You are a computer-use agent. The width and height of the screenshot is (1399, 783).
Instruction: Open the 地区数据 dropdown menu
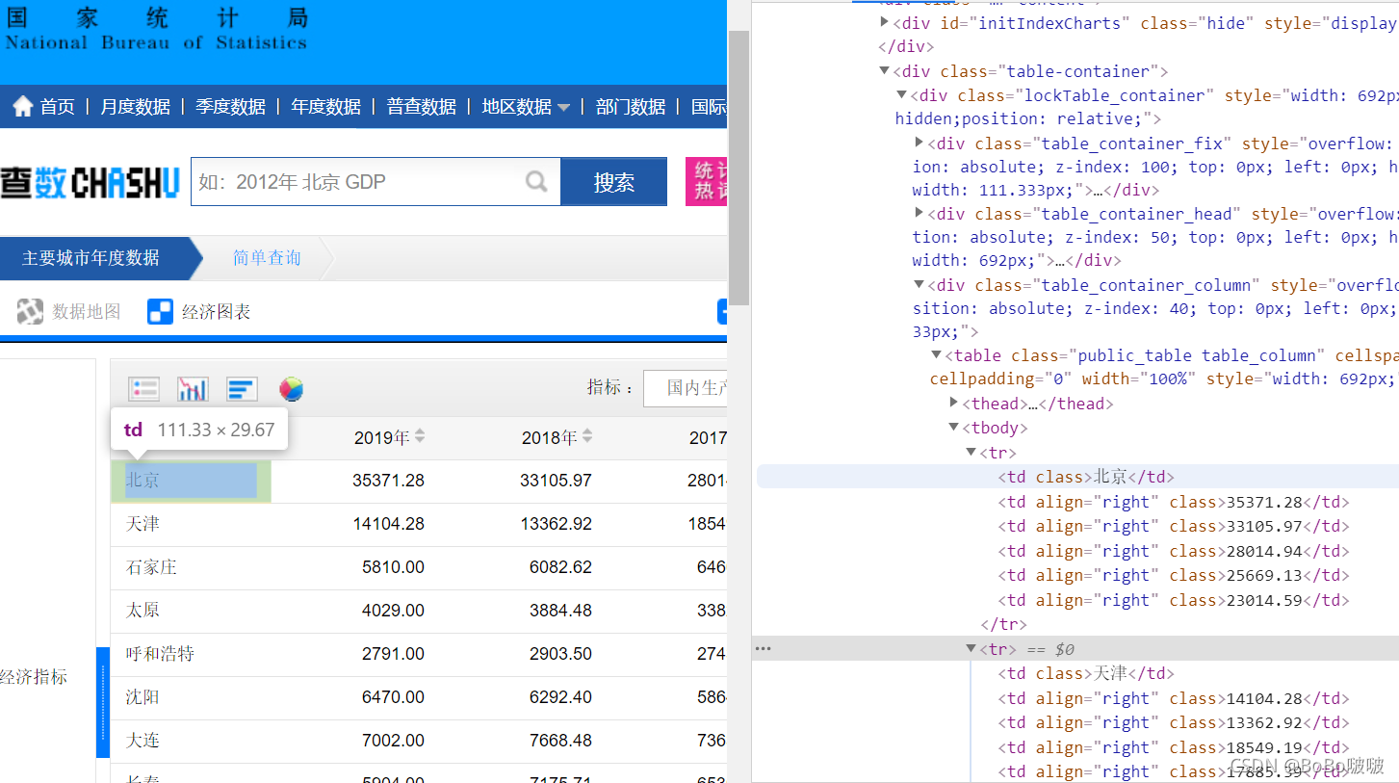click(x=526, y=107)
